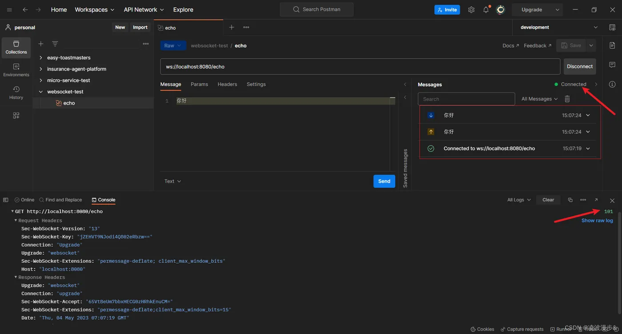The image size is (622, 334).
Task: Pop out the console with arrow icon
Action: [596, 200]
